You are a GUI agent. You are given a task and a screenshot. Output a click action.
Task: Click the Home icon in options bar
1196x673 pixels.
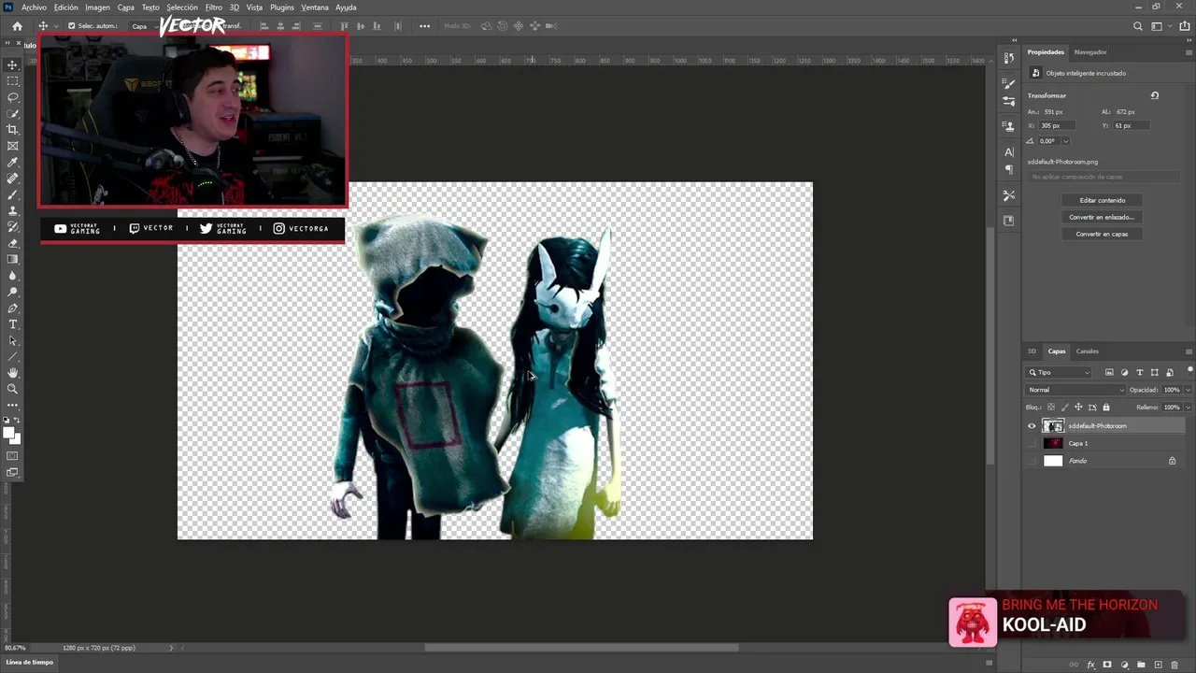17,26
